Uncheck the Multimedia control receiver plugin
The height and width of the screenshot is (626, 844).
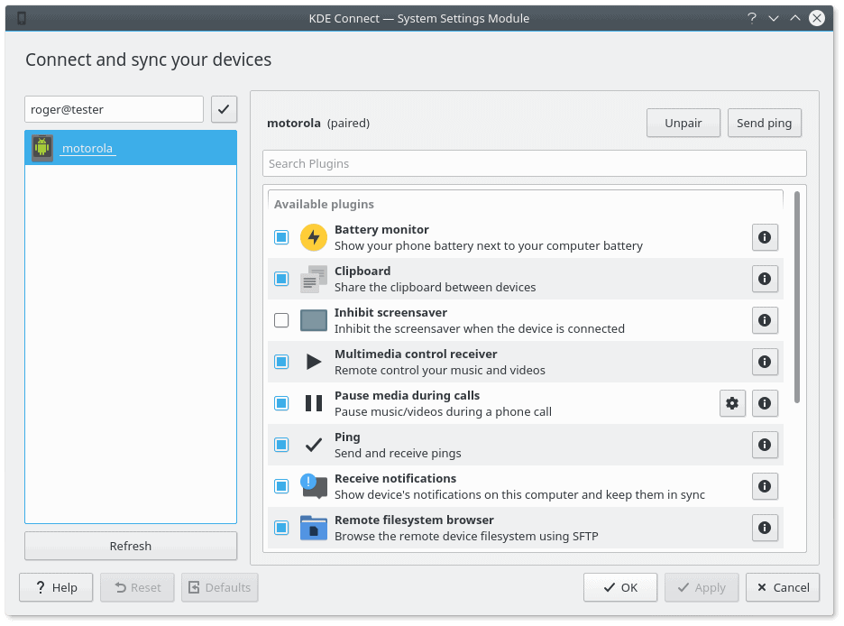(281, 362)
